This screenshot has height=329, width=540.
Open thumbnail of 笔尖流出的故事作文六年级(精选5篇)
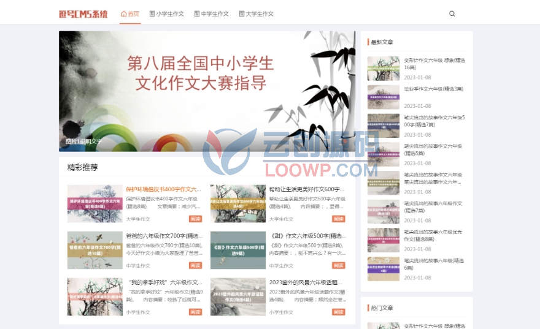click(x=384, y=154)
